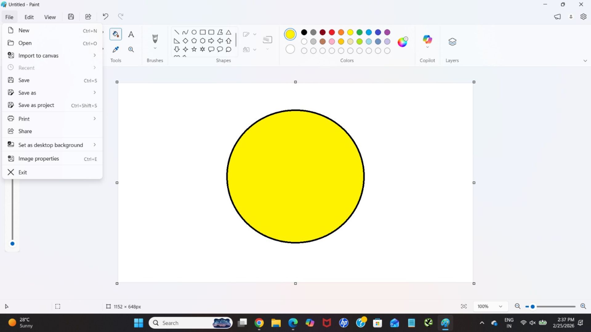This screenshot has height=332, width=591.
Task: Click the Redo button
Action: pos(120,16)
